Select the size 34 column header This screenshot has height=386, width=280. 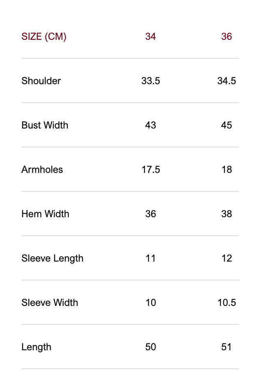click(151, 37)
